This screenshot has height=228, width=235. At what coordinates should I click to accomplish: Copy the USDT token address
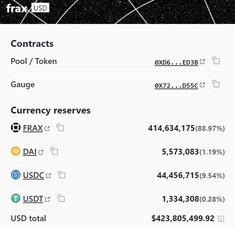(x=61, y=198)
